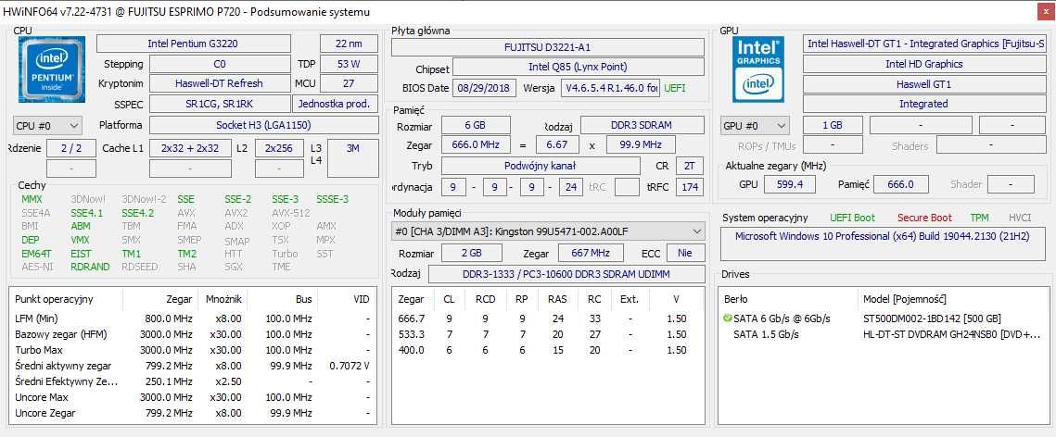Click the memory clock 666.0 MHz field
1056x437 pixels.
click(x=477, y=144)
